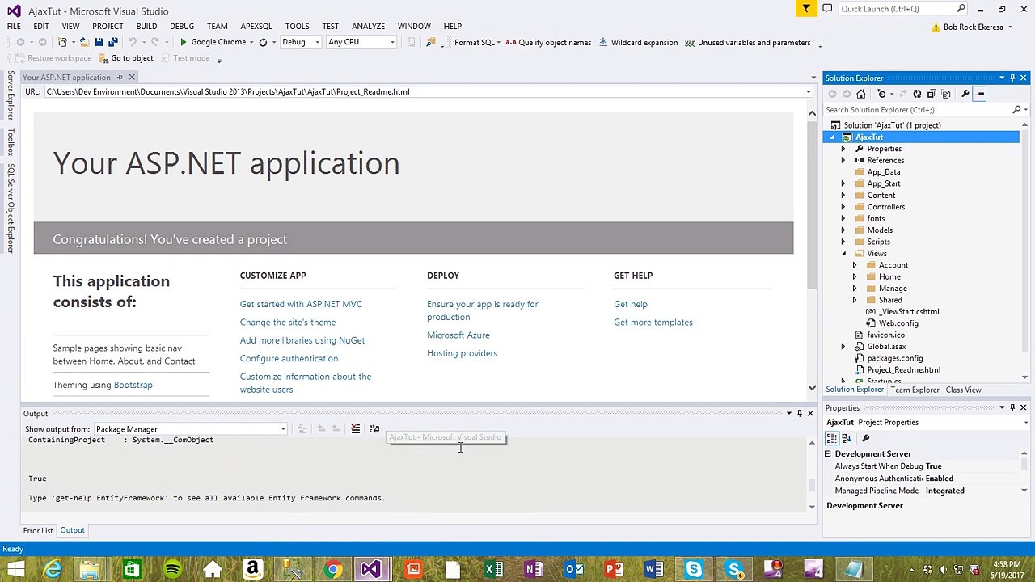Open the FILE menu
This screenshot has width=1035, height=582.
[x=14, y=27]
